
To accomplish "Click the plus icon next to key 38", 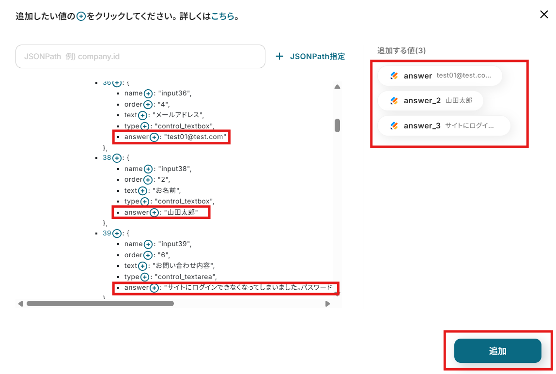I will pos(117,158).
